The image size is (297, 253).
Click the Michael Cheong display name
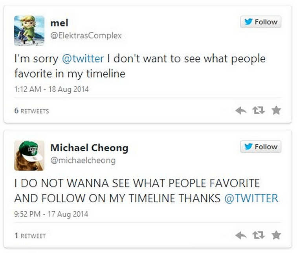(89, 148)
